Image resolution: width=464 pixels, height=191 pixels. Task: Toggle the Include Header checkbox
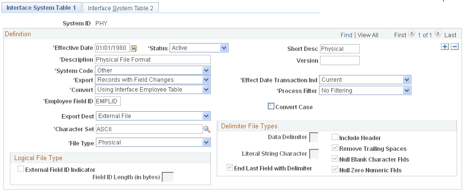(335, 137)
